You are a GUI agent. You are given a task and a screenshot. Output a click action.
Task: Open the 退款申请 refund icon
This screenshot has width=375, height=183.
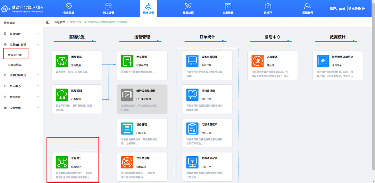tap(258, 60)
